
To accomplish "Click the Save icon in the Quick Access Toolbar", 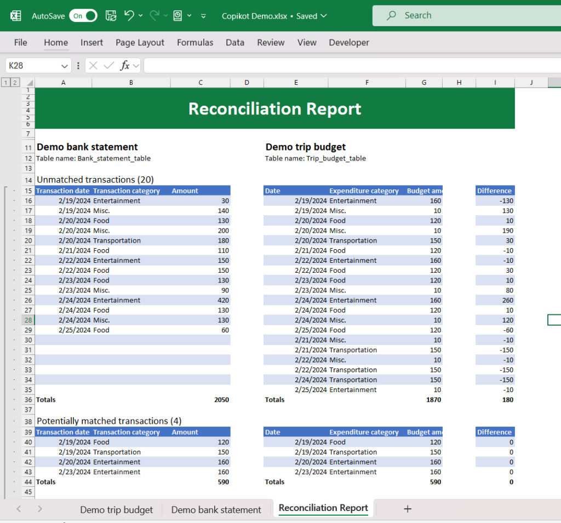I will [x=111, y=16].
